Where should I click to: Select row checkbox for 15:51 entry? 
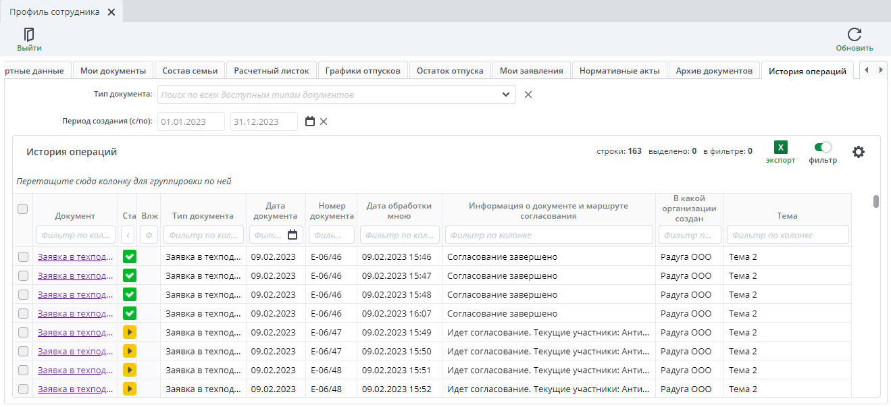[x=23, y=370]
